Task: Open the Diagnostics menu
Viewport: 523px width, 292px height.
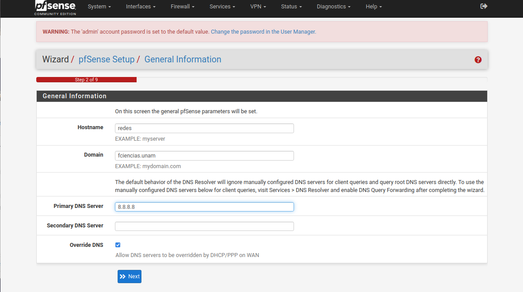Action: pyautogui.click(x=333, y=7)
